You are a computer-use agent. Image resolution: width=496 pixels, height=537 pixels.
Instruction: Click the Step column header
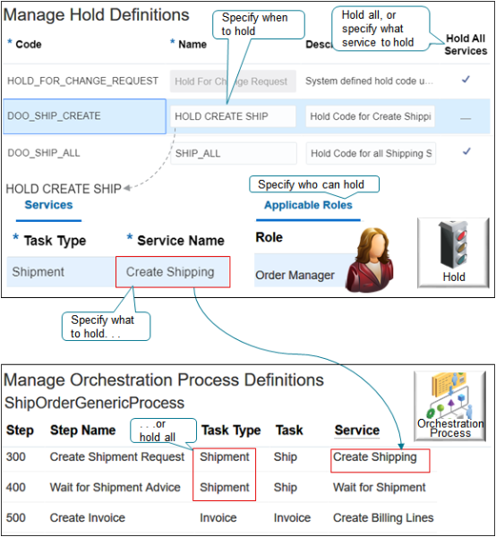coord(20,430)
